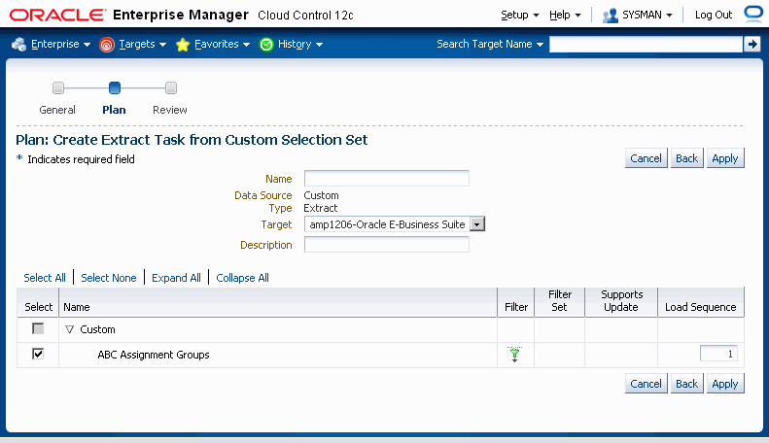Screen dimensions: 769x443
Task: Click the Load Sequence field with value 1
Action: point(718,354)
